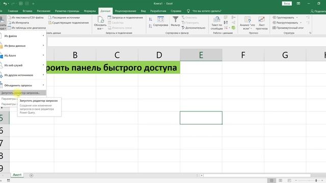Screen dimensions: 326x183
Task: Click the zoom slider handle
Action: tap(316, 180)
